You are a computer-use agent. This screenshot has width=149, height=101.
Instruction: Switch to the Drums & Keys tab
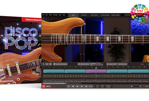(105, 15)
